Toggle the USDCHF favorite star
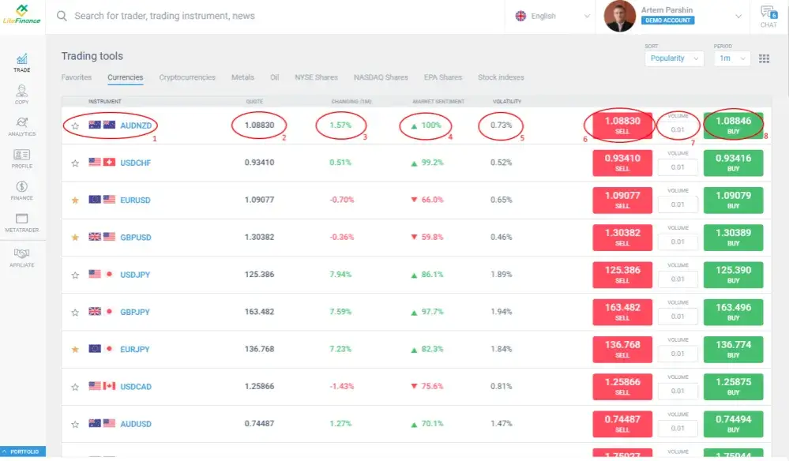This screenshot has width=789, height=461. [x=75, y=162]
